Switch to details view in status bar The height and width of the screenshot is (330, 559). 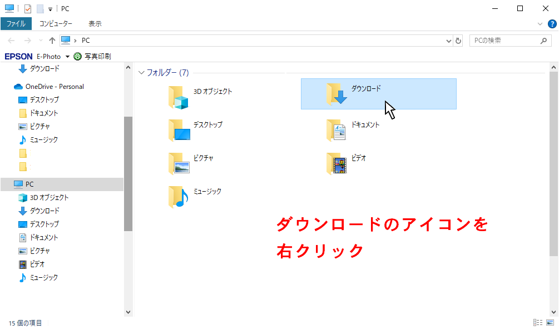click(x=538, y=323)
